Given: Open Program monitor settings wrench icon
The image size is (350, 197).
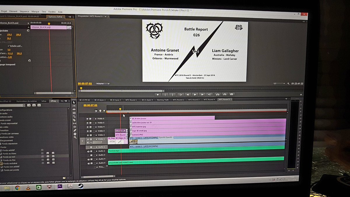Looking at the screenshot, I should [288, 84].
